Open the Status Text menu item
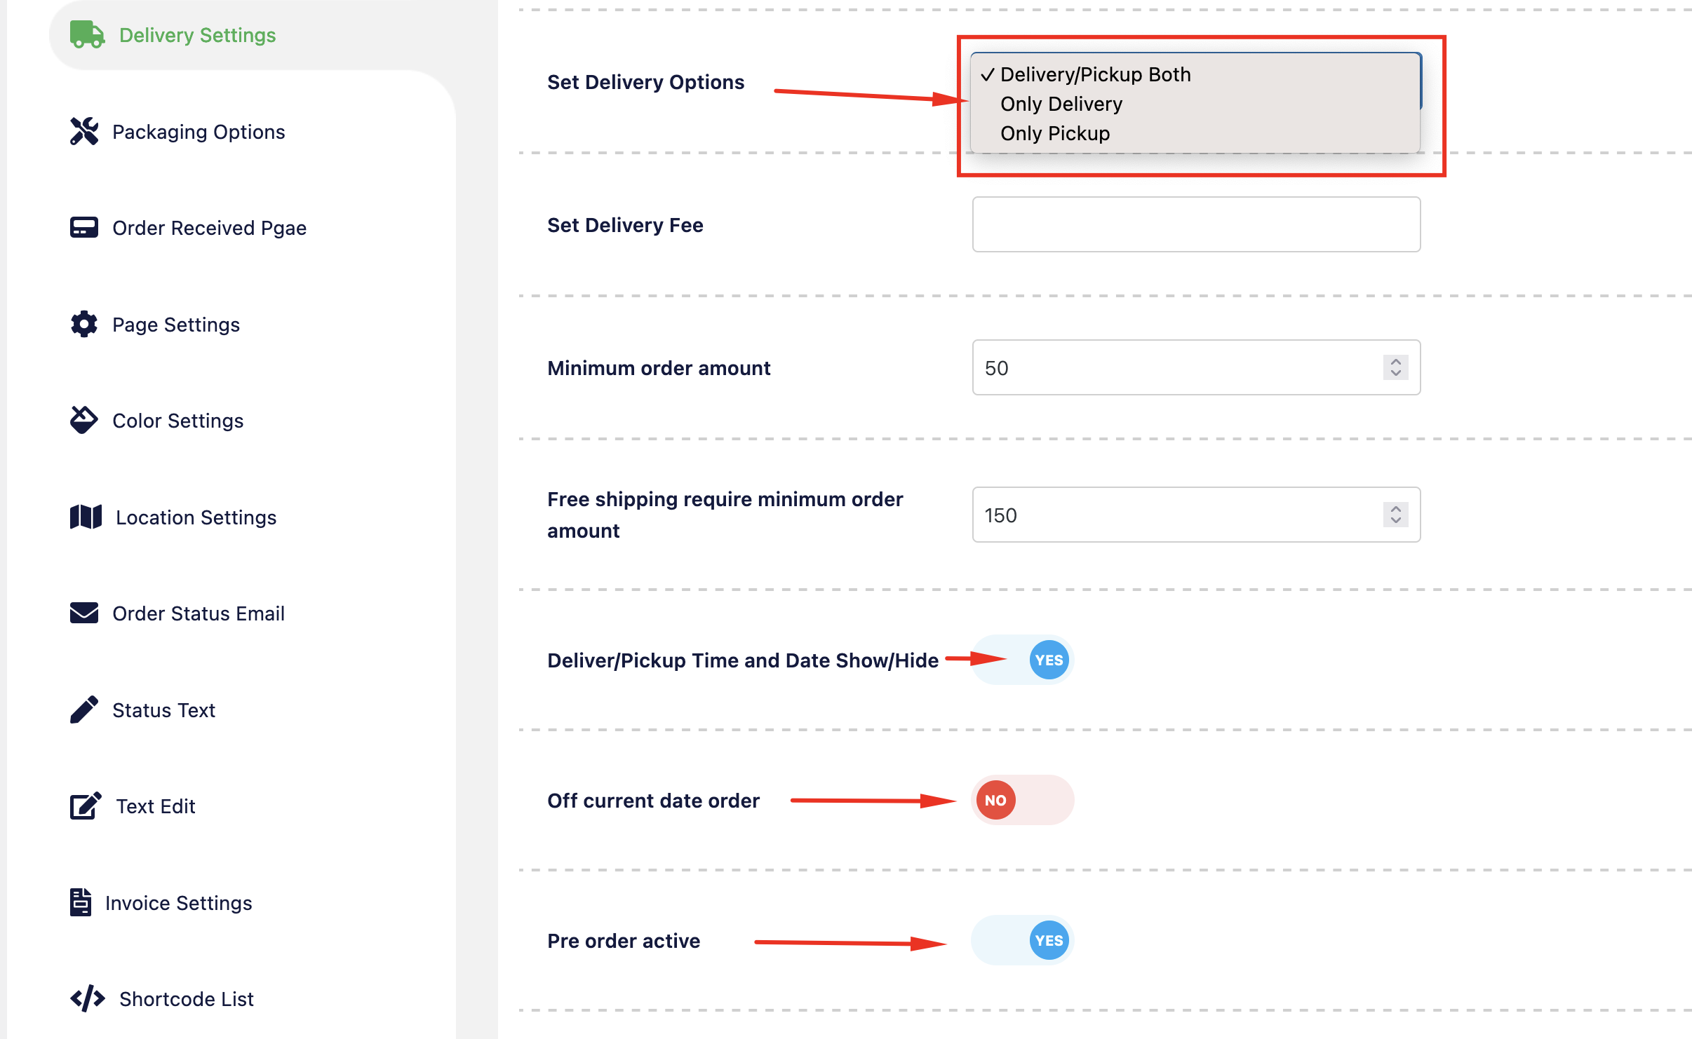This screenshot has height=1039, width=1692. coord(163,709)
